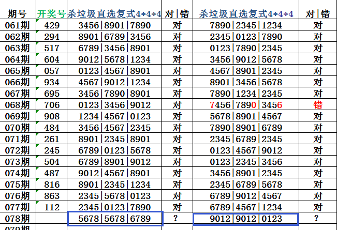Image resolution: width=337 pixels, height=230 pixels.
Task: Click cell 0123|2345|3456
Action: coord(246,161)
